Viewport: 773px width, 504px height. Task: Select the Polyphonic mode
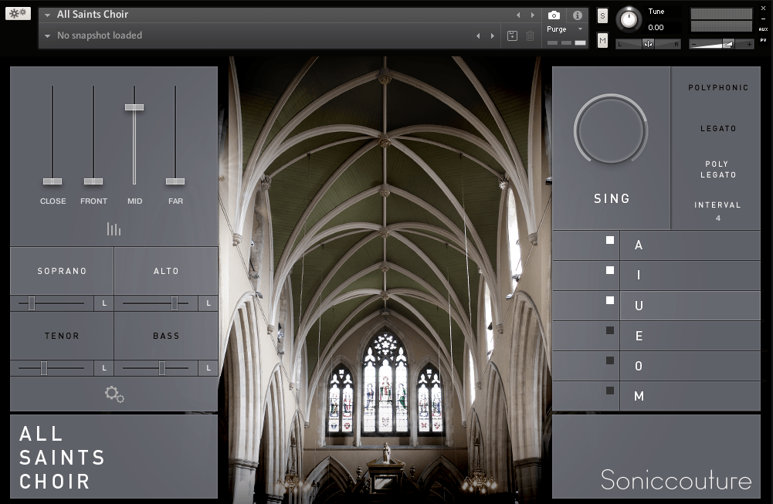718,88
